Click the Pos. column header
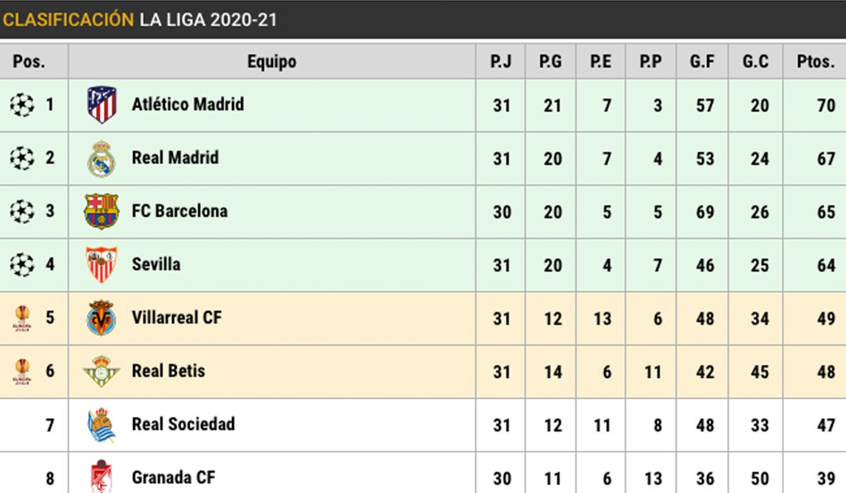The image size is (846, 493). pos(29,62)
